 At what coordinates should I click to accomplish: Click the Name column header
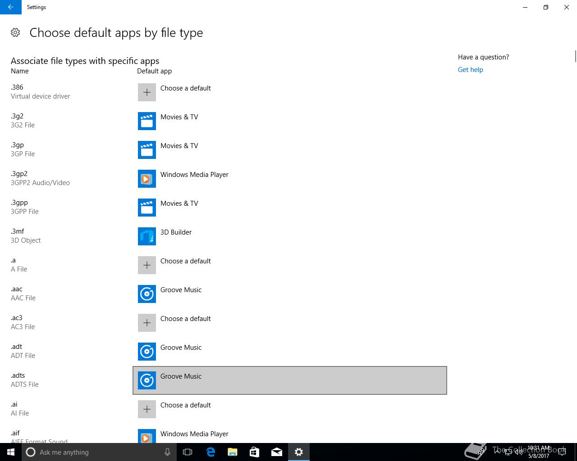[x=20, y=71]
